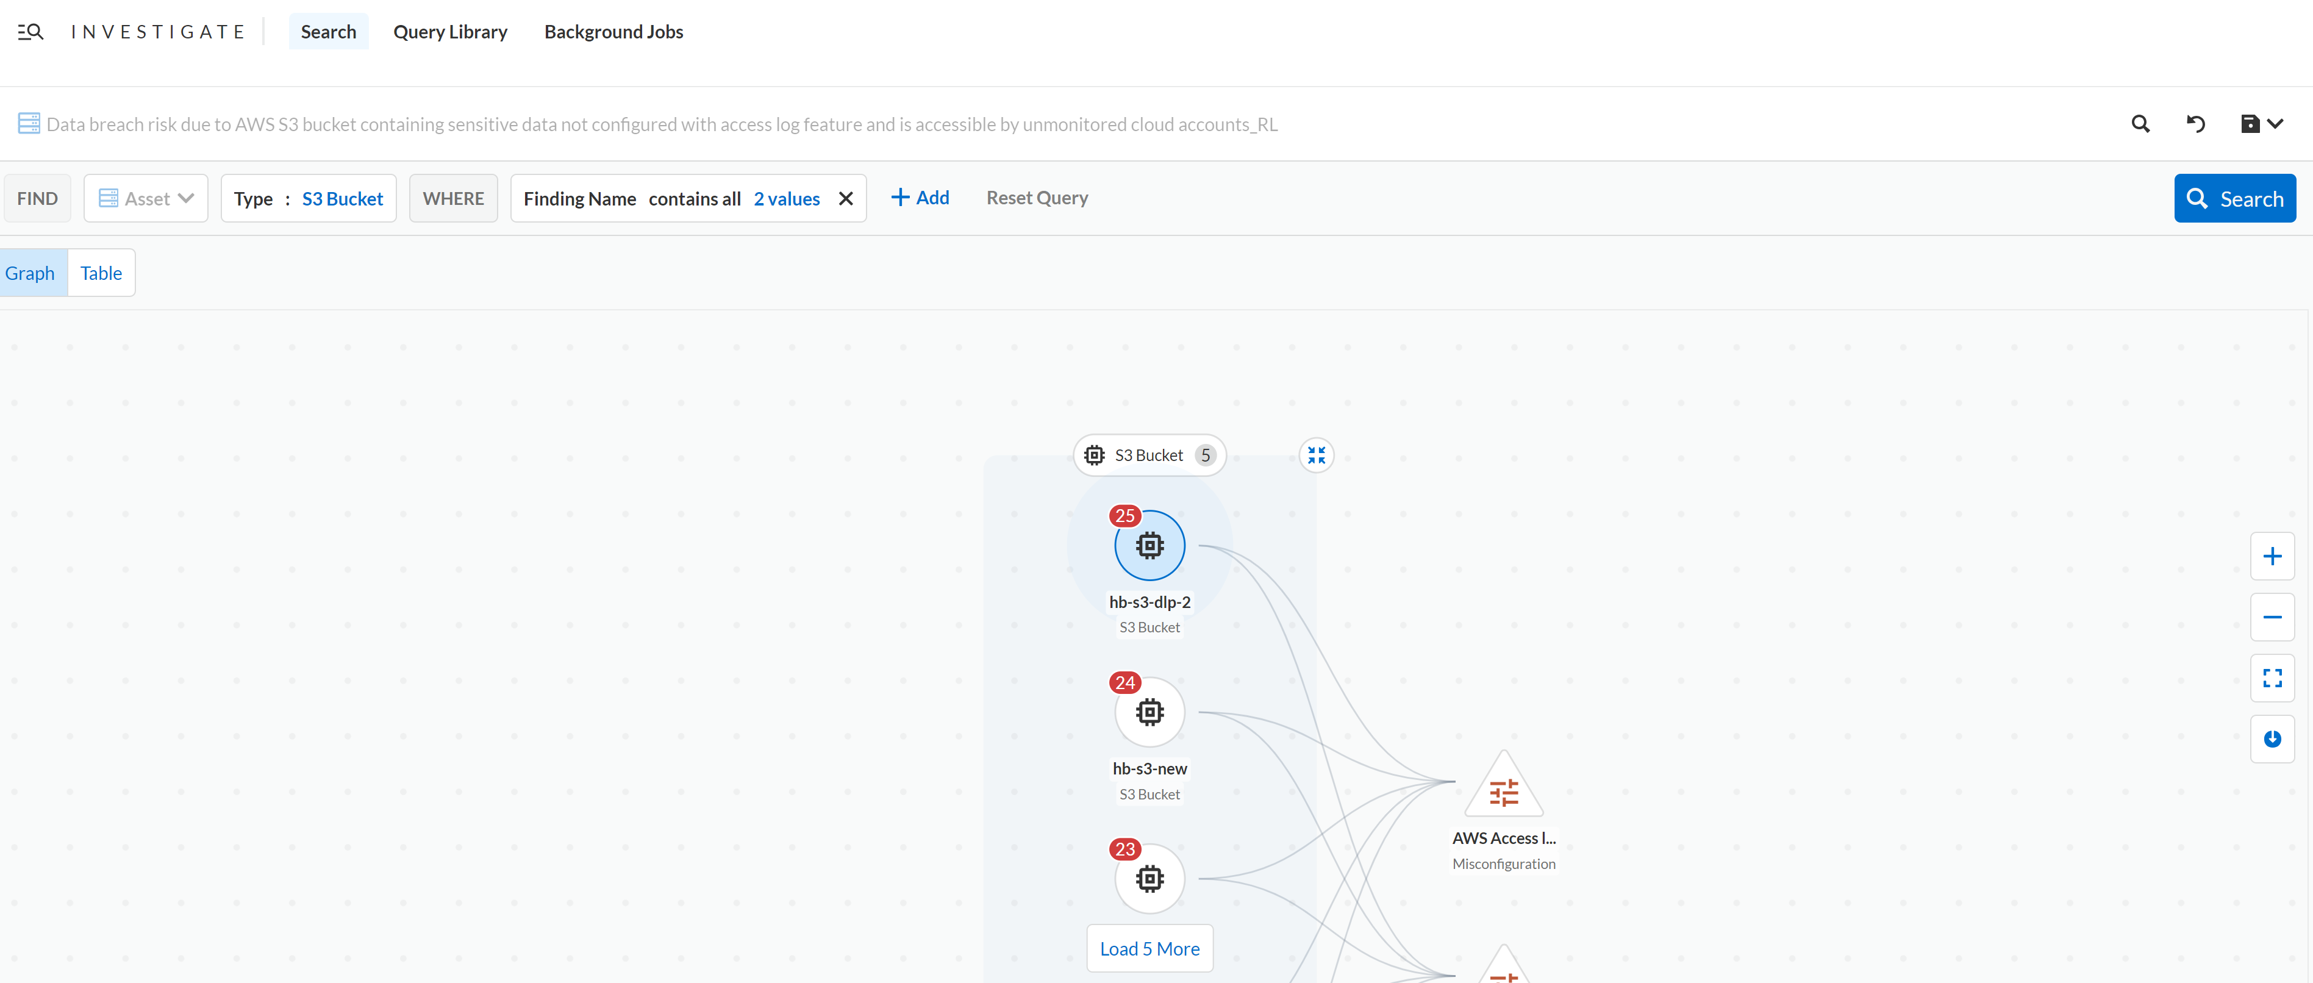
Task: Open the Background Jobs tab
Action: [x=613, y=32]
